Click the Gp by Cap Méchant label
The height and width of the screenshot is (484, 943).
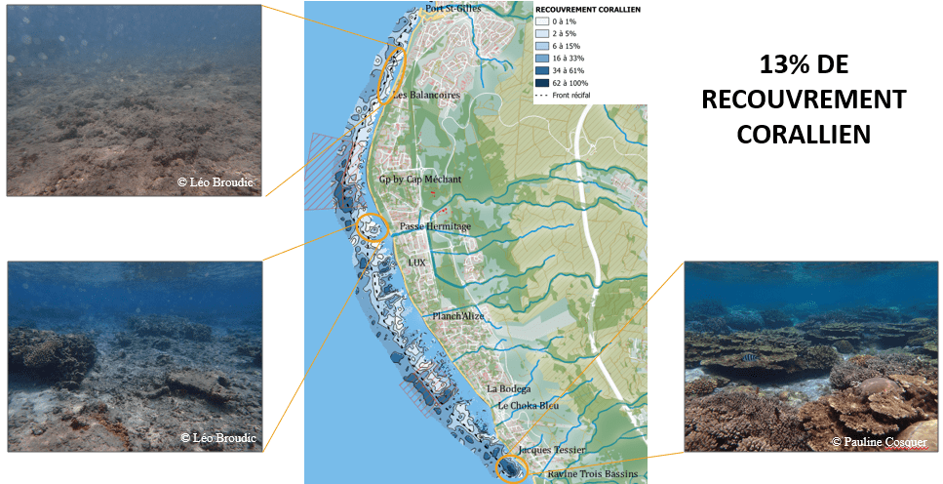coord(417,181)
